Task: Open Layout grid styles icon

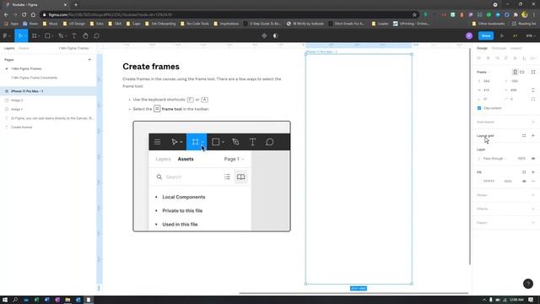Action: 524,136
